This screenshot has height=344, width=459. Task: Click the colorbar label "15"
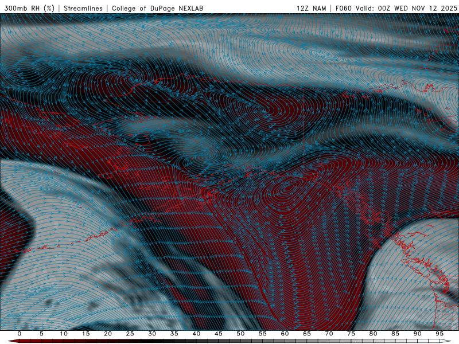(85, 334)
